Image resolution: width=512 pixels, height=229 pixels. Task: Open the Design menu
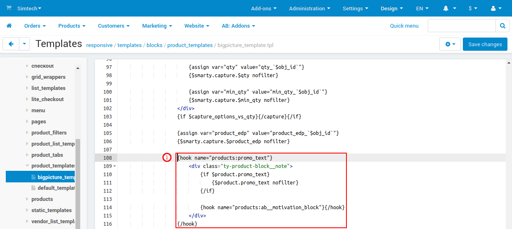coord(392,8)
